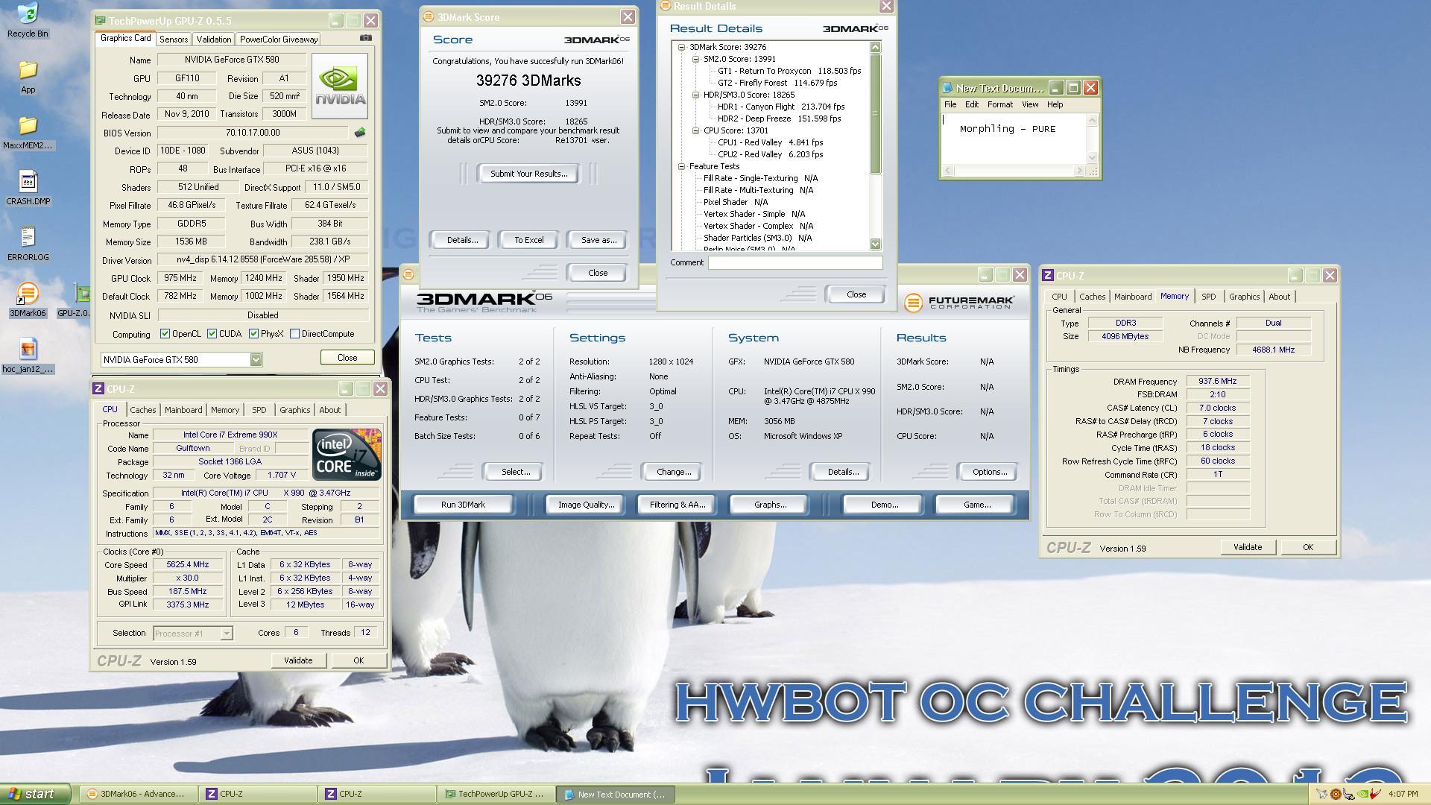Screen dimensions: 1431x805
Task: Select the 3DMark06 desktop shortcut
Action: pyautogui.click(x=28, y=294)
